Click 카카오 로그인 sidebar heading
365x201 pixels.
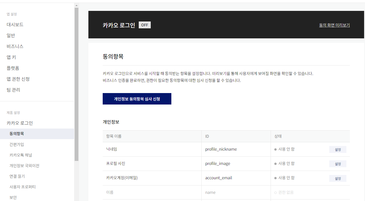click(x=20, y=123)
